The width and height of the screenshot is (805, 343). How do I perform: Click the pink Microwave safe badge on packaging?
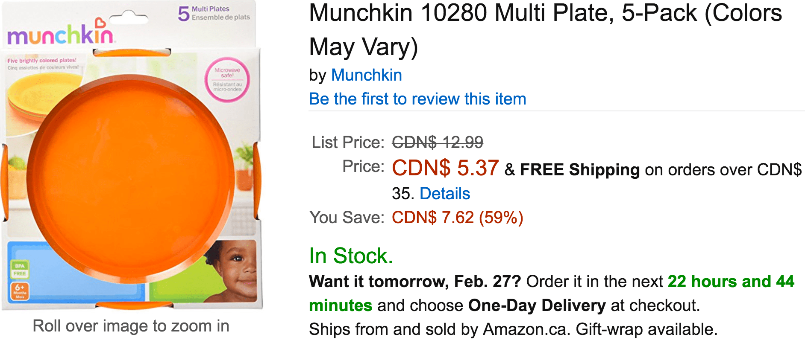pyautogui.click(x=227, y=80)
